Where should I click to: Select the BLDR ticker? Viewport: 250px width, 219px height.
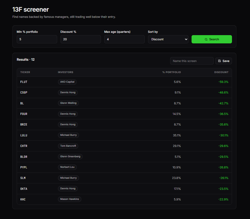[24, 157]
